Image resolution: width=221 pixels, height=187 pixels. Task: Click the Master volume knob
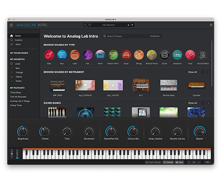pyautogui.click(x=200, y=131)
